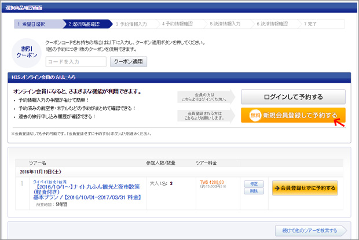Click the 会員の方はこちら arrow label
This screenshot has width=359, height=240.
point(206,97)
